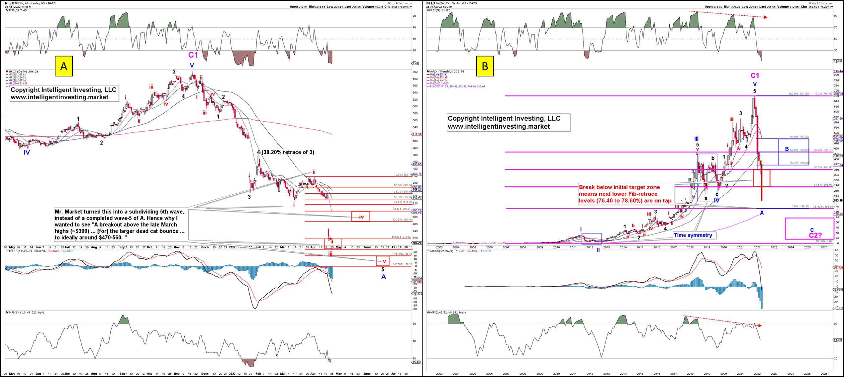Click the 7.43 RSI value tag in chart A
Viewport: 844px width, 377px height.
pyautogui.click(x=415, y=63)
